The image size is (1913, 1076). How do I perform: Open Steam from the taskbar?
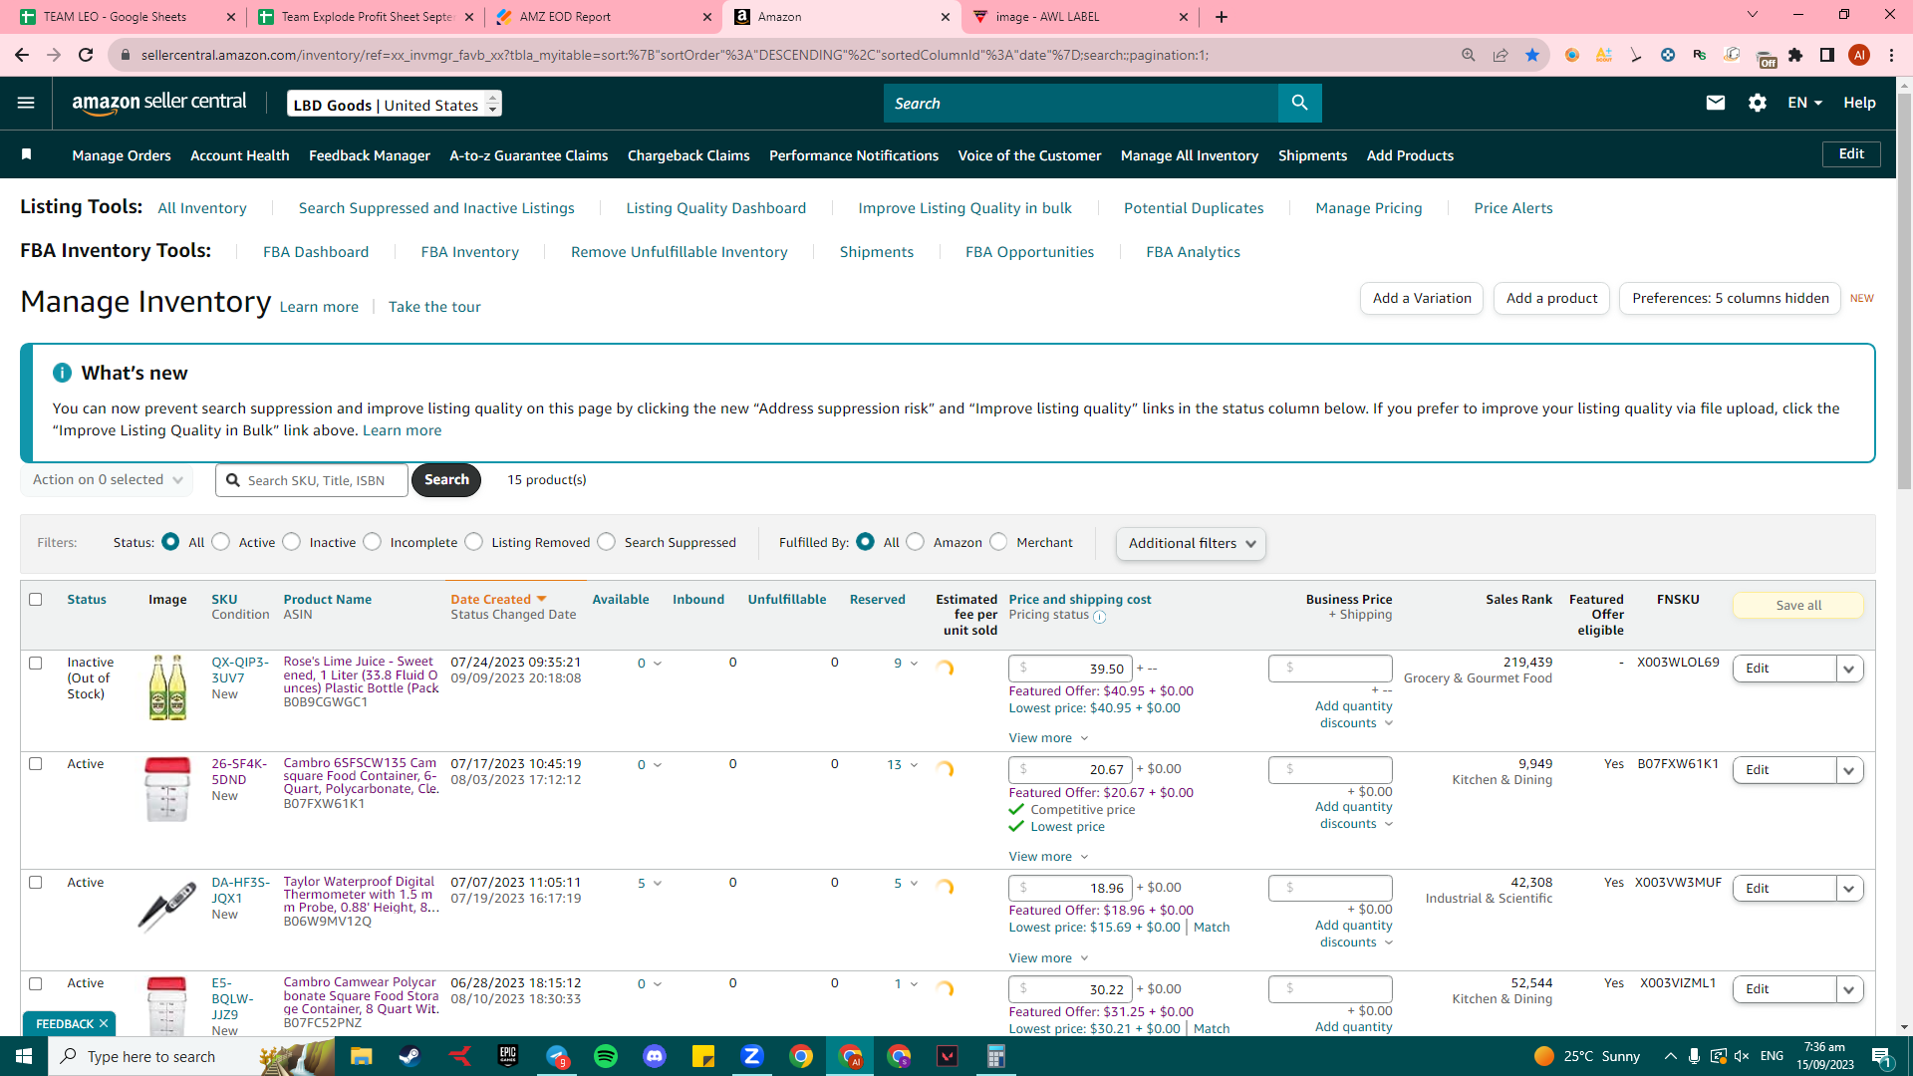click(410, 1056)
